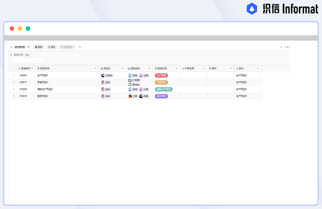The image size is (322, 209).
Task: Click the share icon beside 班组管理
Action: [x=29, y=47]
